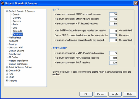
Task: Edit the POP3 inbound sessions field
Action: [113, 58]
